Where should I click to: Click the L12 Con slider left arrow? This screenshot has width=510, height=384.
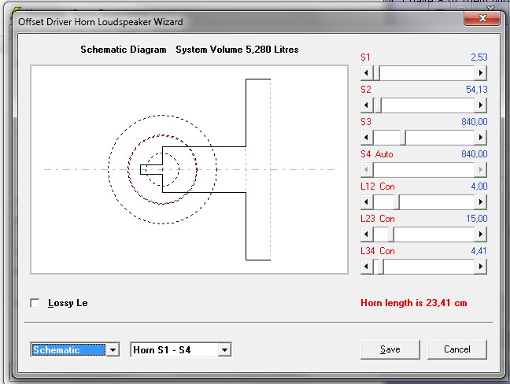click(x=367, y=202)
